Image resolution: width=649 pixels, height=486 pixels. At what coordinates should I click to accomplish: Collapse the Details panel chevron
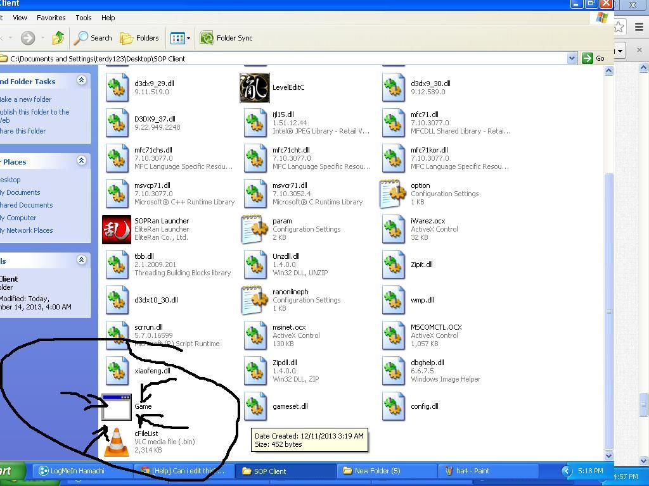click(x=81, y=260)
